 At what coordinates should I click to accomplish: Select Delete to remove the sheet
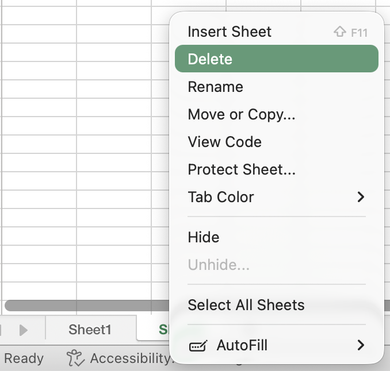point(210,59)
